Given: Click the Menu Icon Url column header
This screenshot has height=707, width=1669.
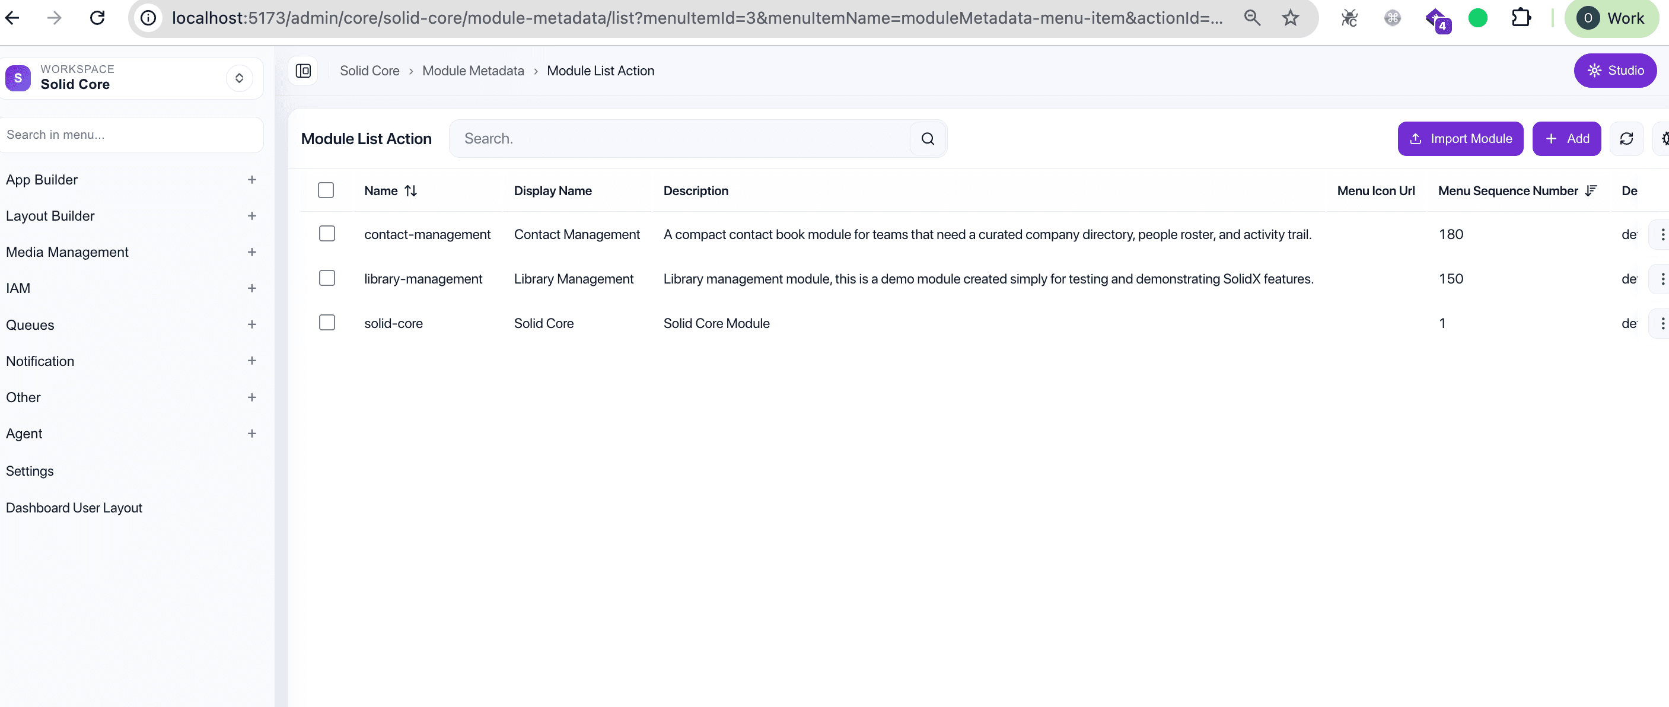Looking at the screenshot, I should (1375, 190).
